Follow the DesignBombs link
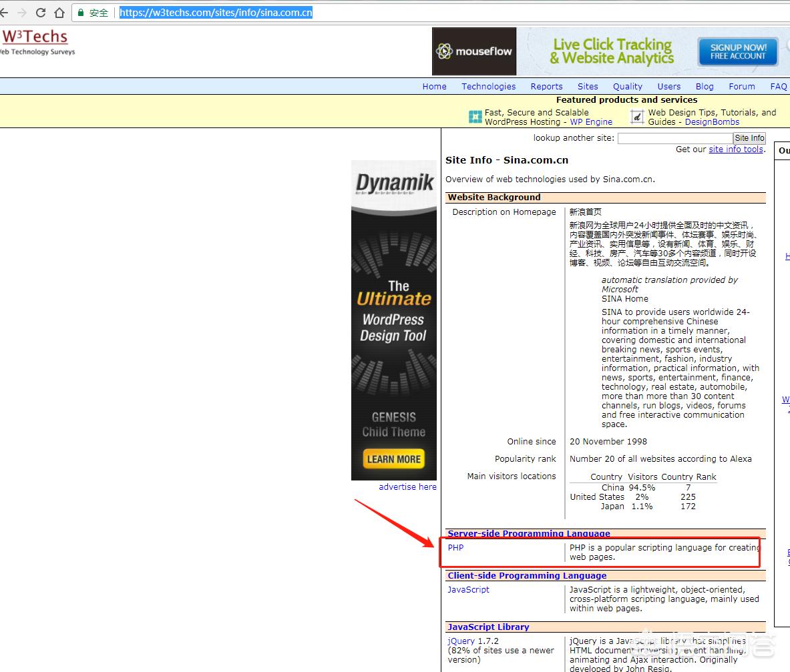 (x=712, y=122)
